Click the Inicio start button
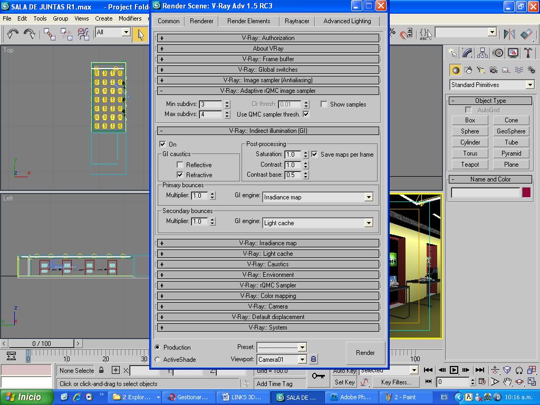Image resolution: width=540 pixels, height=405 pixels. (26, 397)
